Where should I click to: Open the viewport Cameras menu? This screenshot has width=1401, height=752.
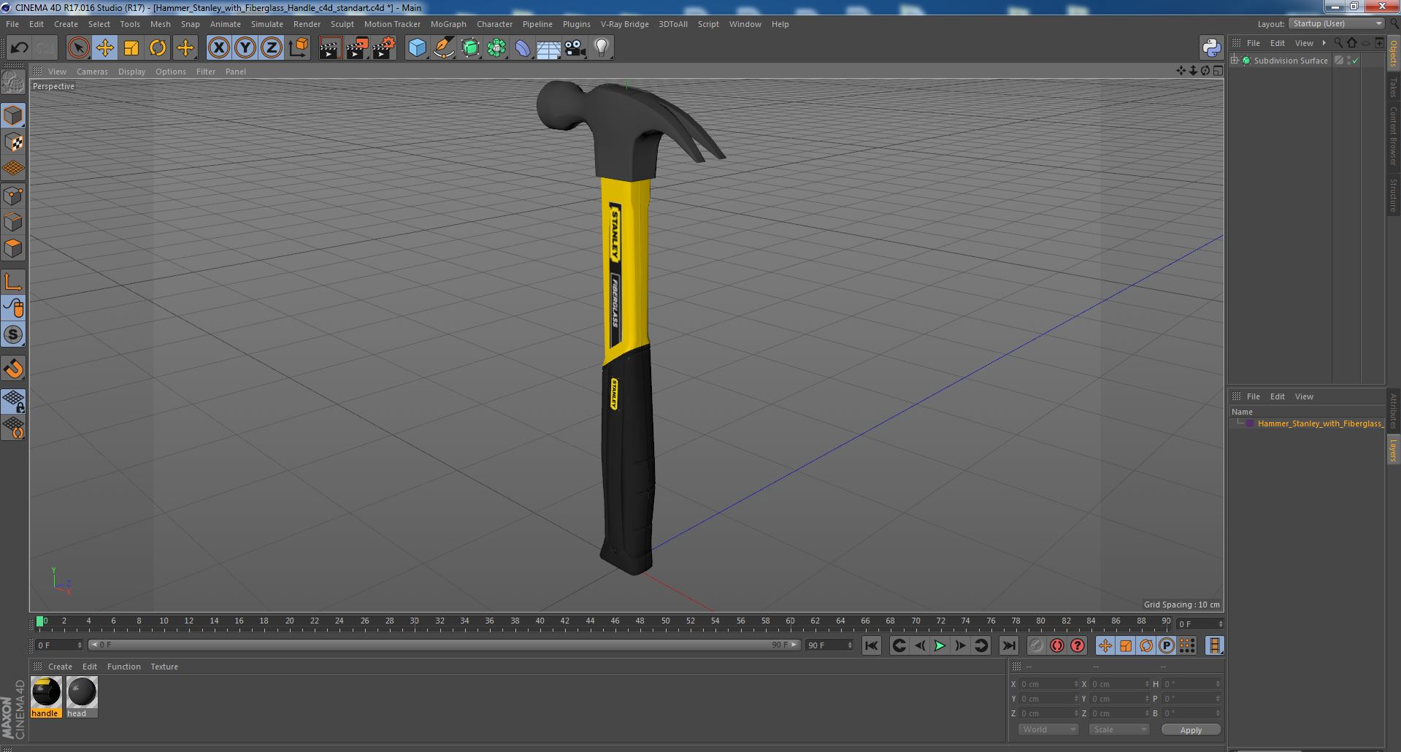click(92, 72)
